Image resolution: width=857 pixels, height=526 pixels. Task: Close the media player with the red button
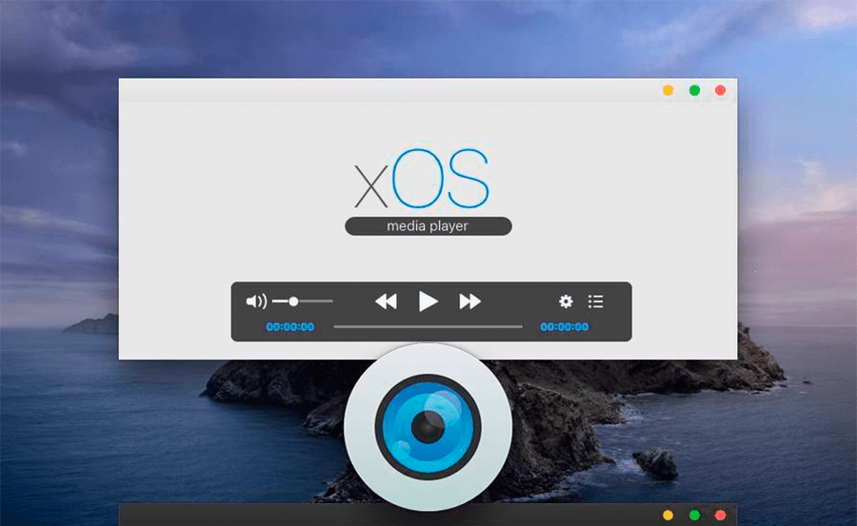720,90
